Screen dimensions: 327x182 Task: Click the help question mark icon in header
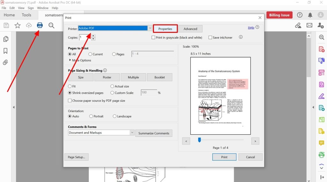[x=300, y=15]
